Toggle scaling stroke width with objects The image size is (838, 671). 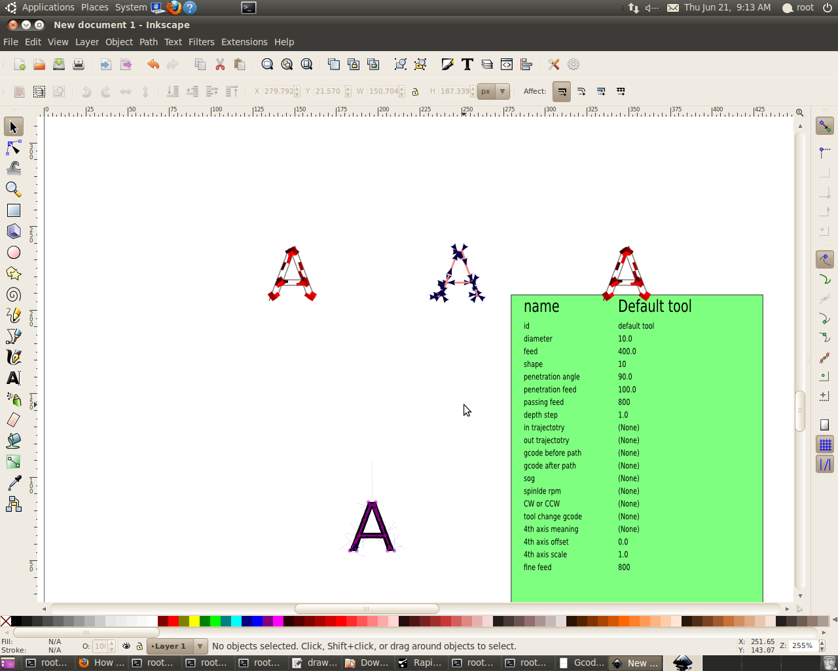(562, 92)
